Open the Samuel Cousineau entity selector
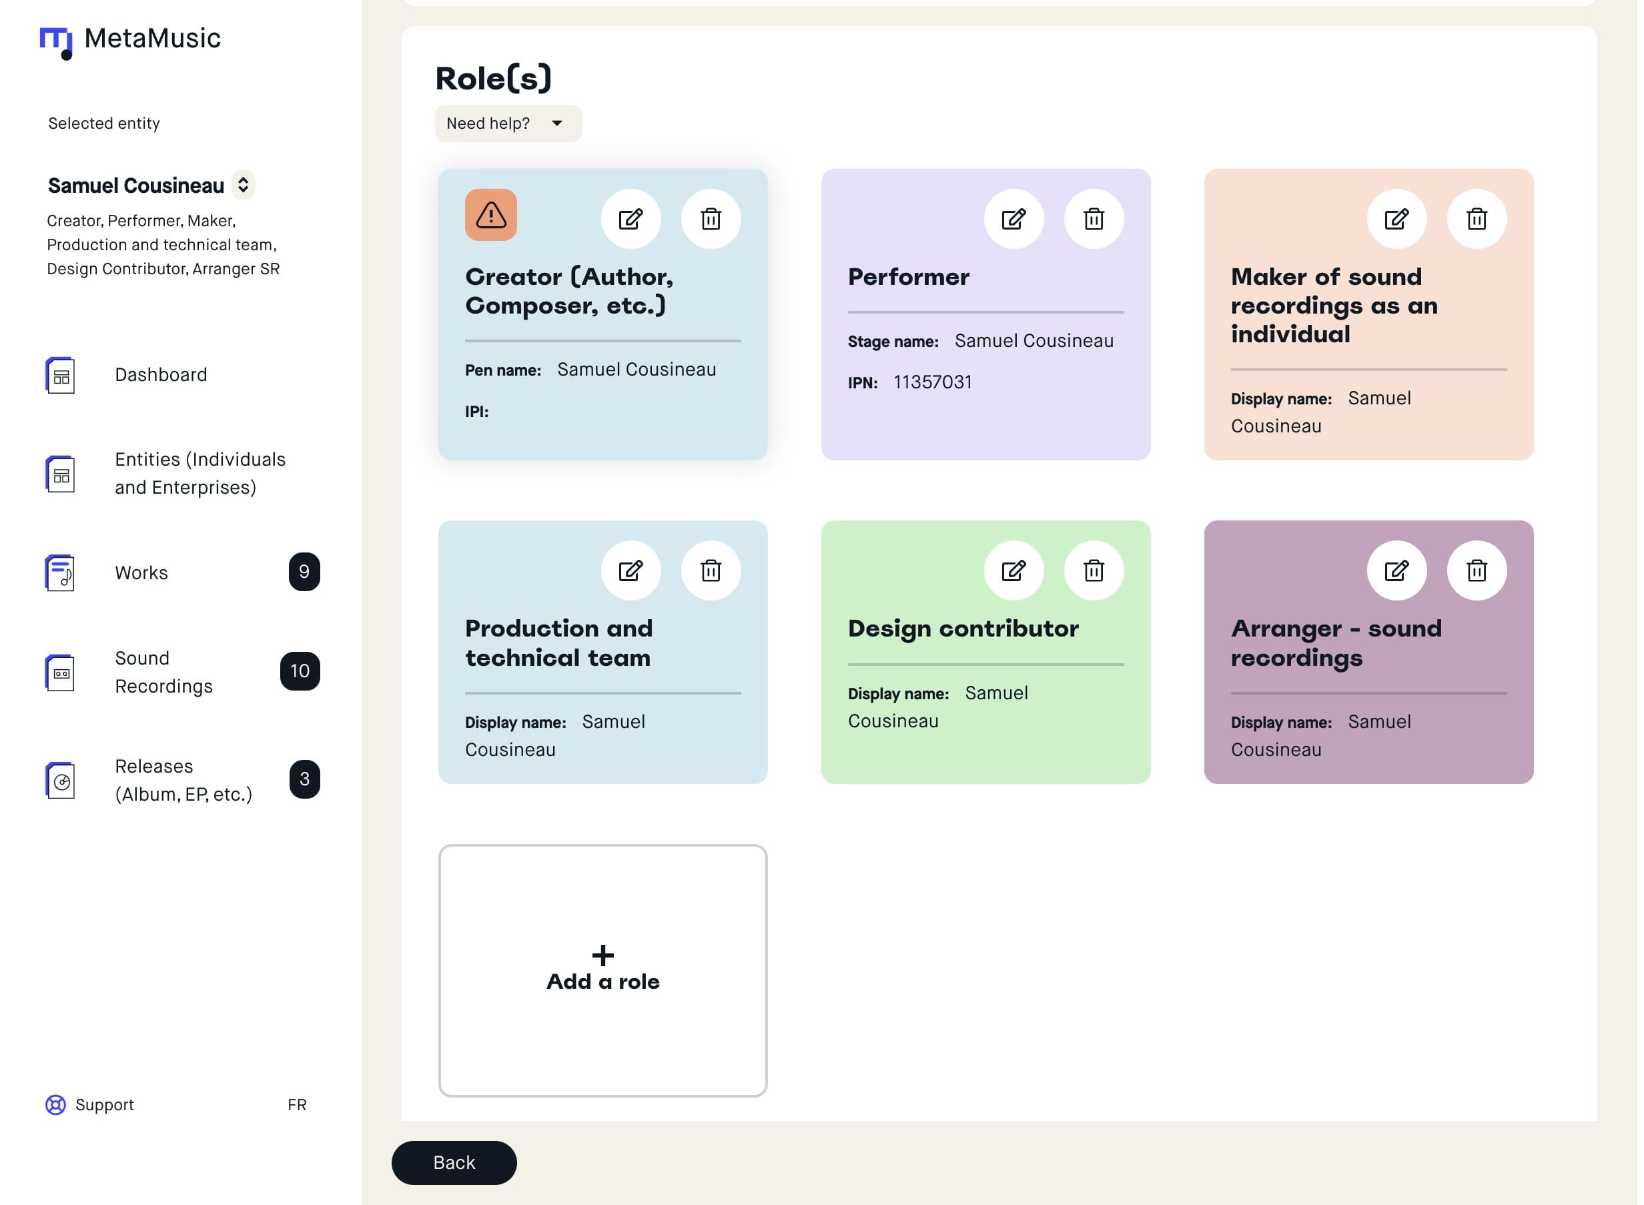This screenshot has height=1205, width=1644. coord(243,185)
